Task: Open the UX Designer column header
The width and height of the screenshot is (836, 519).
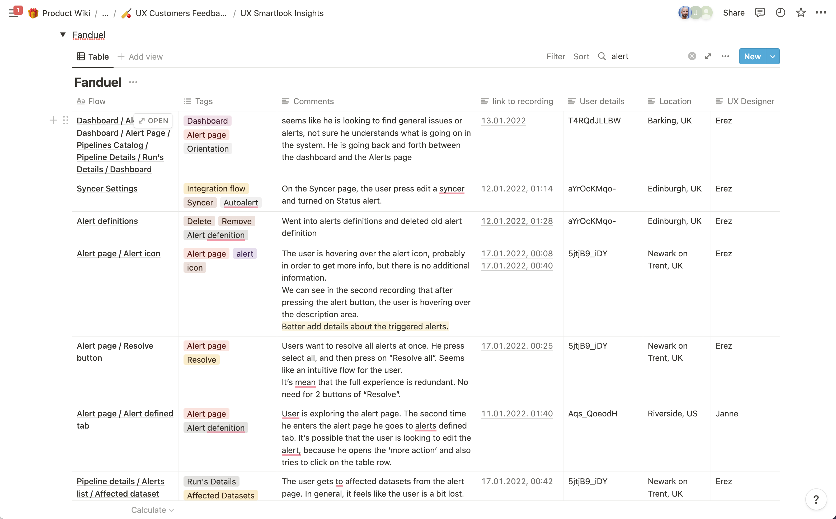Action: 745,101
